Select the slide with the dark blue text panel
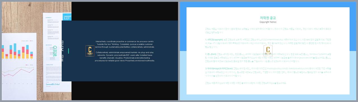This screenshot has width=358, height=102. click(x=90, y=51)
